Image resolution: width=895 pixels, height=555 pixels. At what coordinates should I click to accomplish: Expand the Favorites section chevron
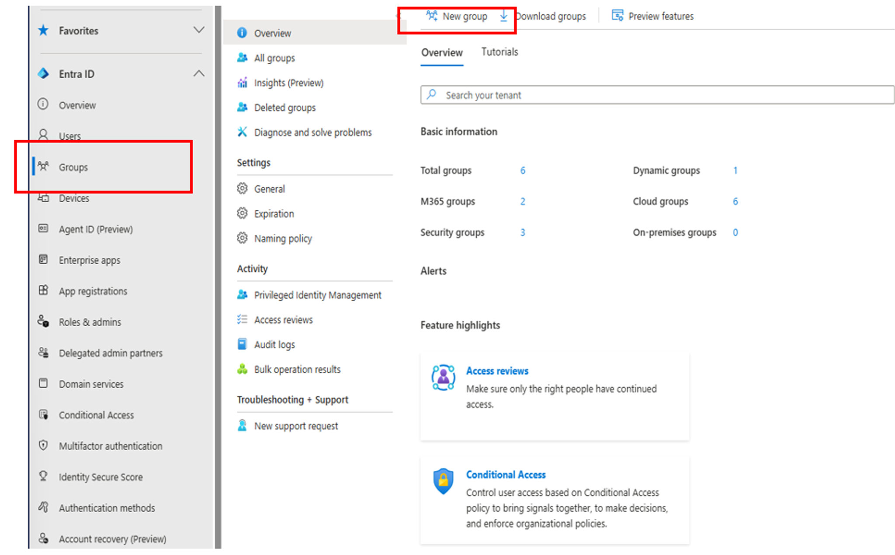pyautogui.click(x=199, y=30)
